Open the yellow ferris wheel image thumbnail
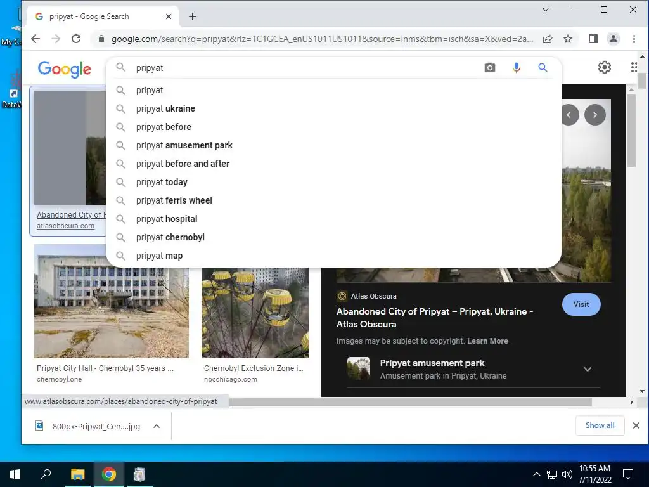Image resolution: width=649 pixels, height=487 pixels. pyautogui.click(x=255, y=313)
